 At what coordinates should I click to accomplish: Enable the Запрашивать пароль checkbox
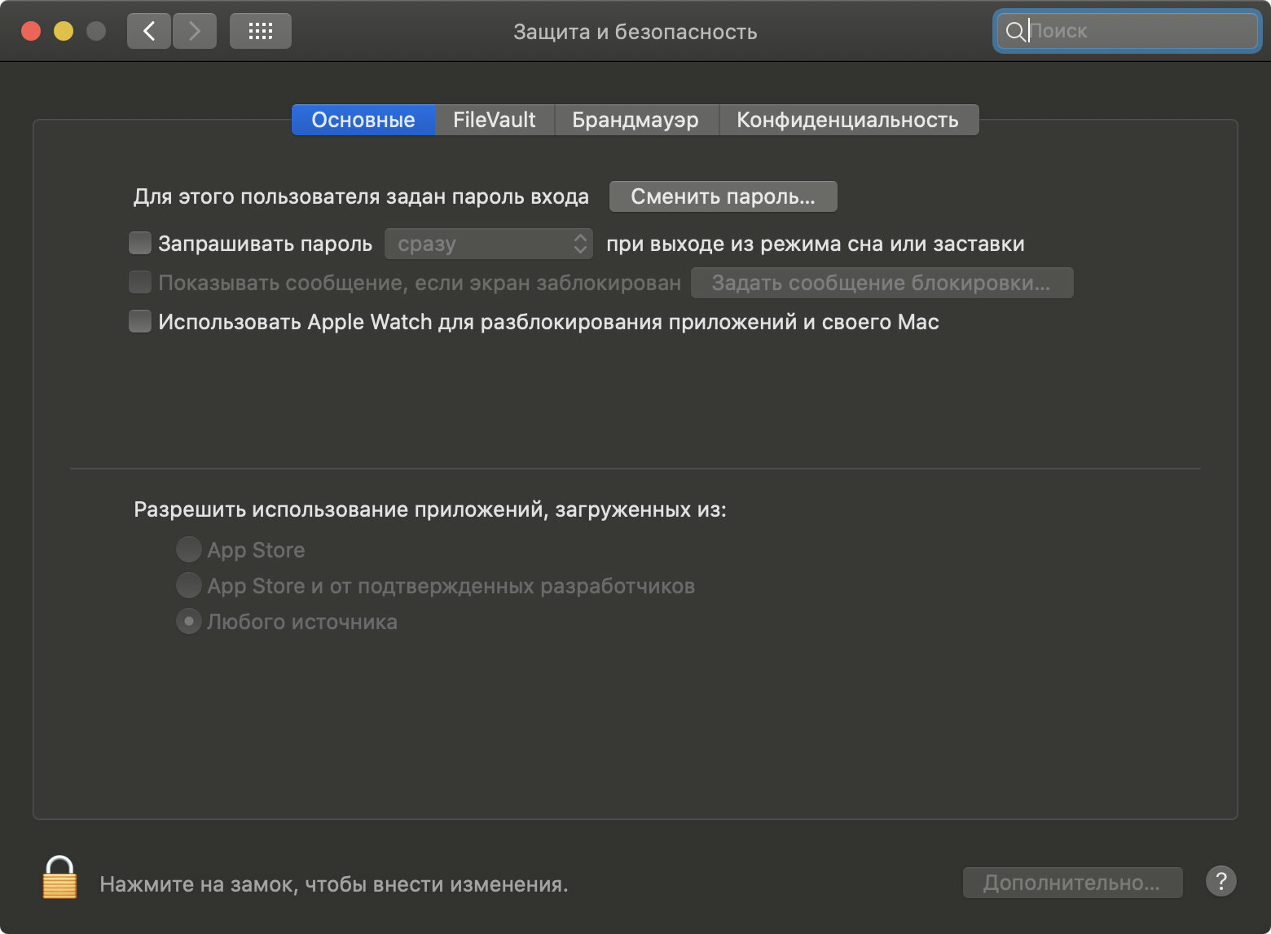(140, 243)
